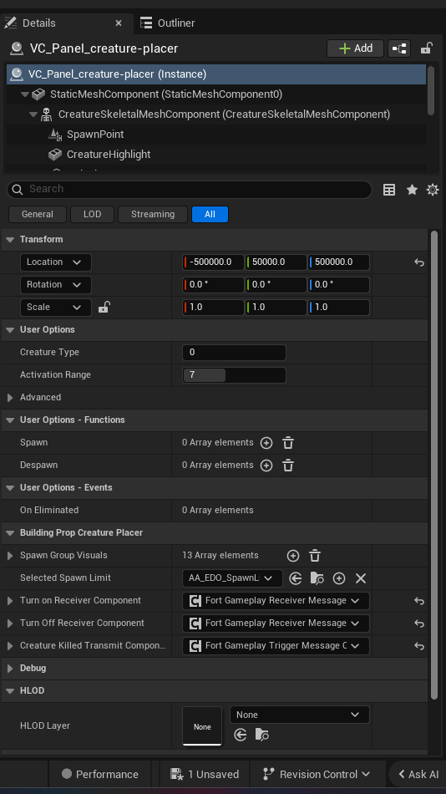Browse to HLOD Layer asset
This screenshot has height=794, width=446.
click(262, 735)
